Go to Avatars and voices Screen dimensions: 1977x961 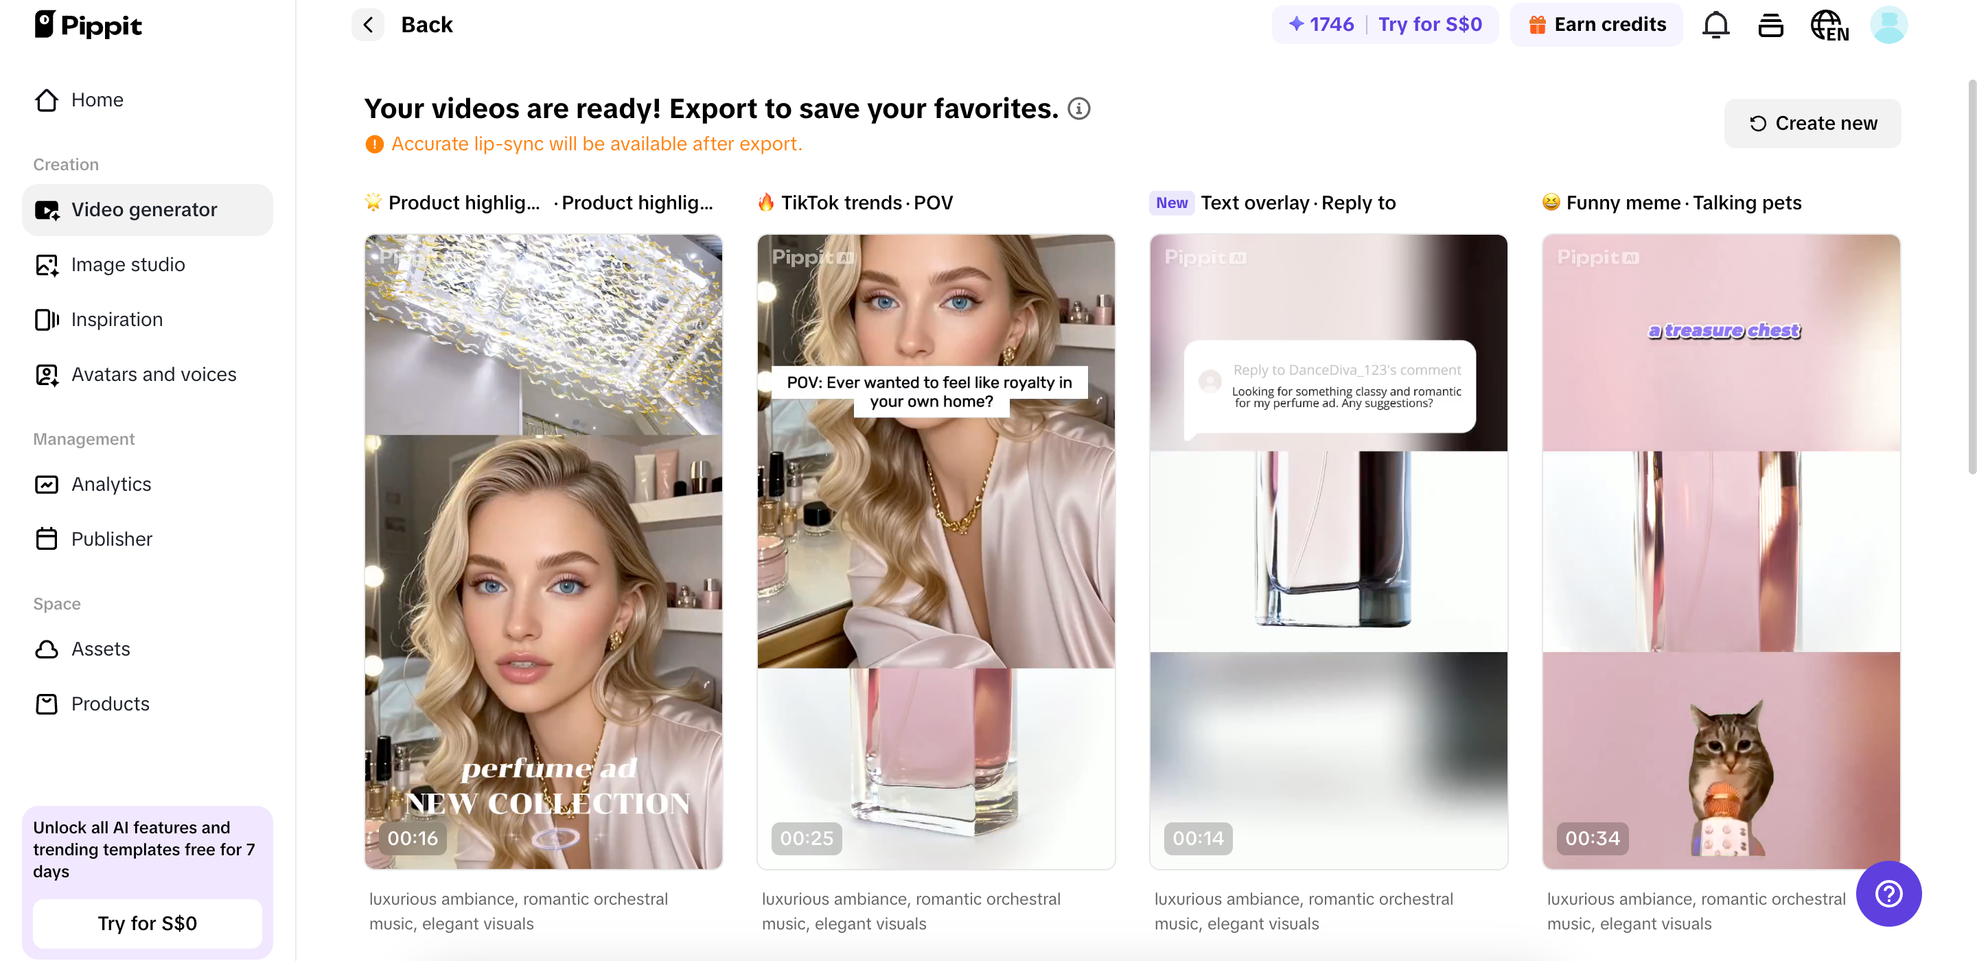pos(154,375)
